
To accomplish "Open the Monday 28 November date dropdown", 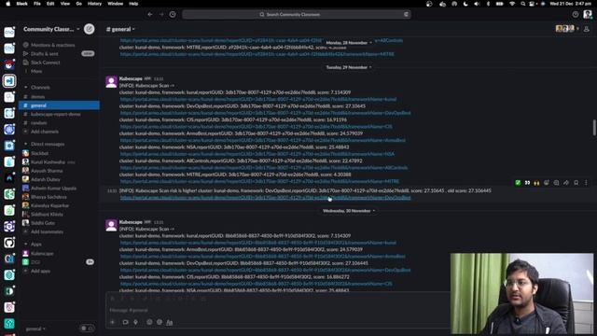I will click(x=348, y=43).
